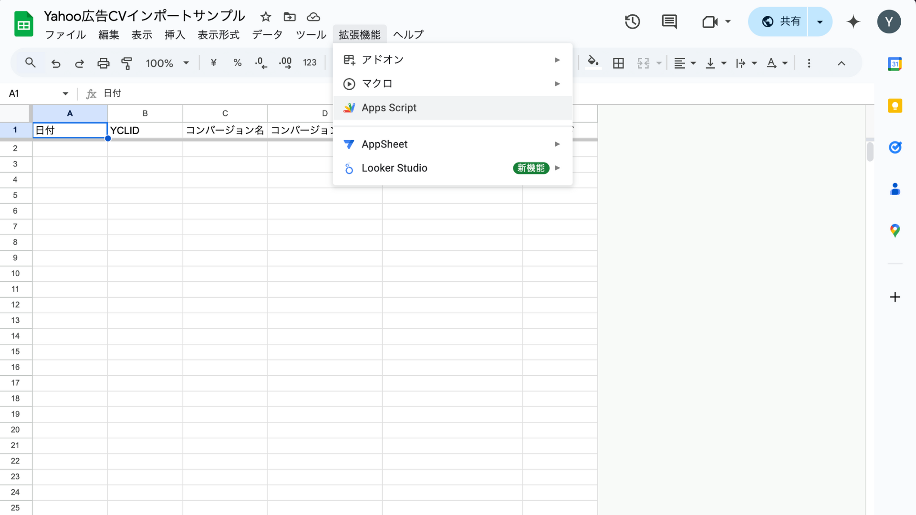Select cell with YCLID
Viewport: 916px width, 515px height.
point(145,130)
